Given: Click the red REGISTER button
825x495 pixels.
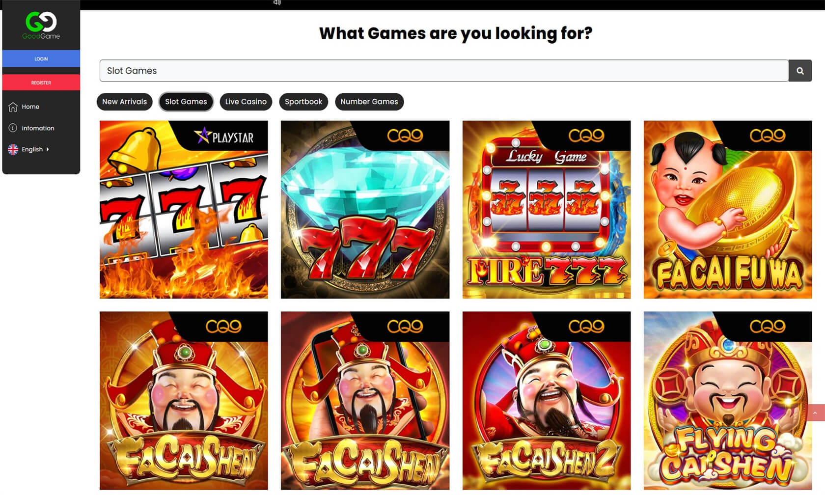Looking at the screenshot, I should tap(41, 82).
